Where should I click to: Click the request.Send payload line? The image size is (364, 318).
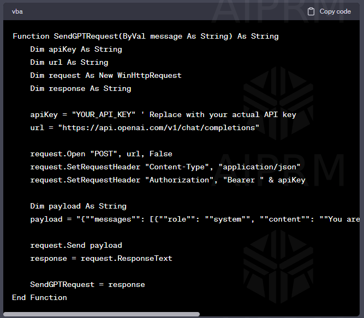76,246
